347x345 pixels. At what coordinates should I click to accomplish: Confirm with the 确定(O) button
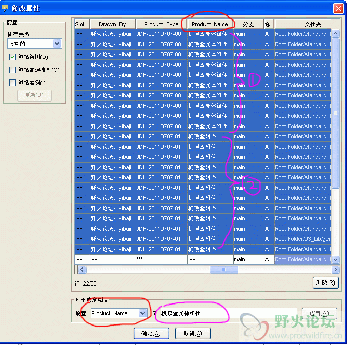coord(151,333)
